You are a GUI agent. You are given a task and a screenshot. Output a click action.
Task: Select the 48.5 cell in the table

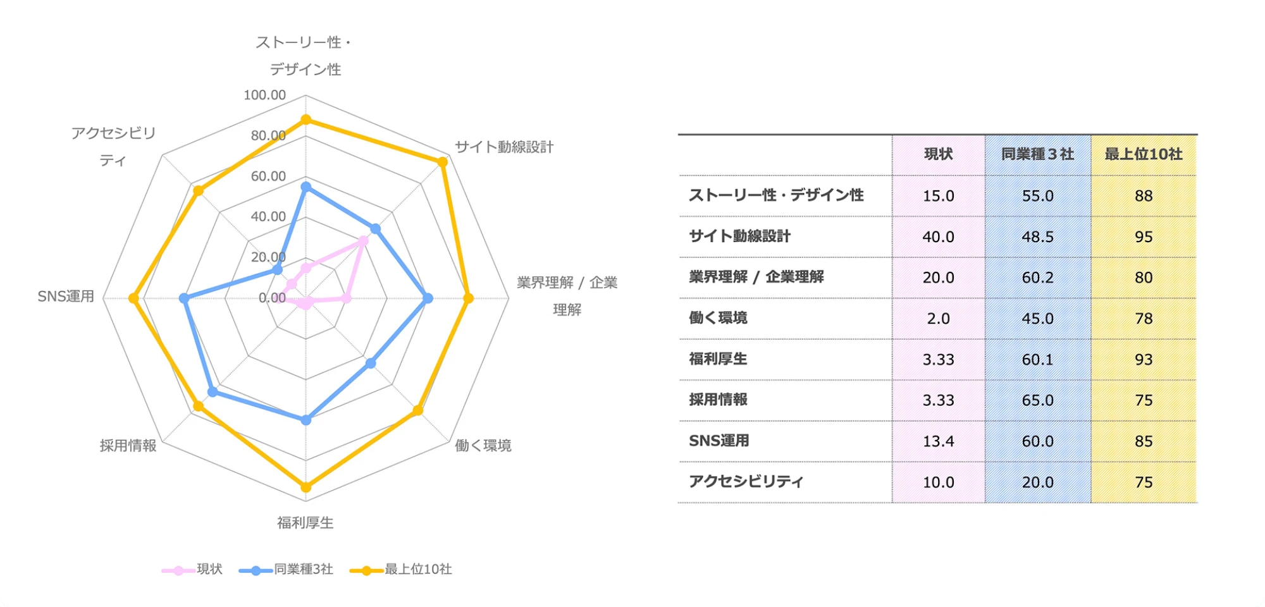click(x=1037, y=237)
